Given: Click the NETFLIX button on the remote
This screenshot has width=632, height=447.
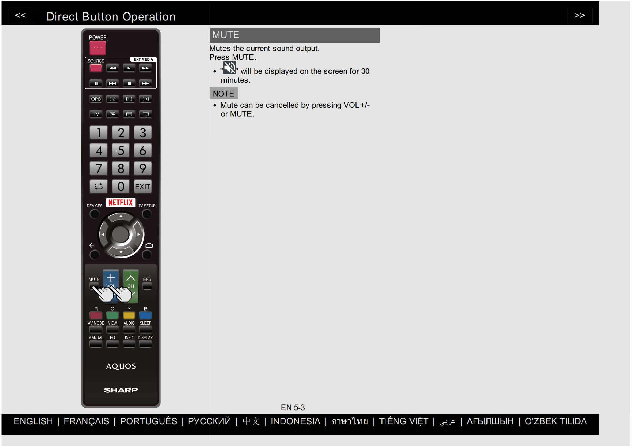Looking at the screenshot, I should point(121,202).
